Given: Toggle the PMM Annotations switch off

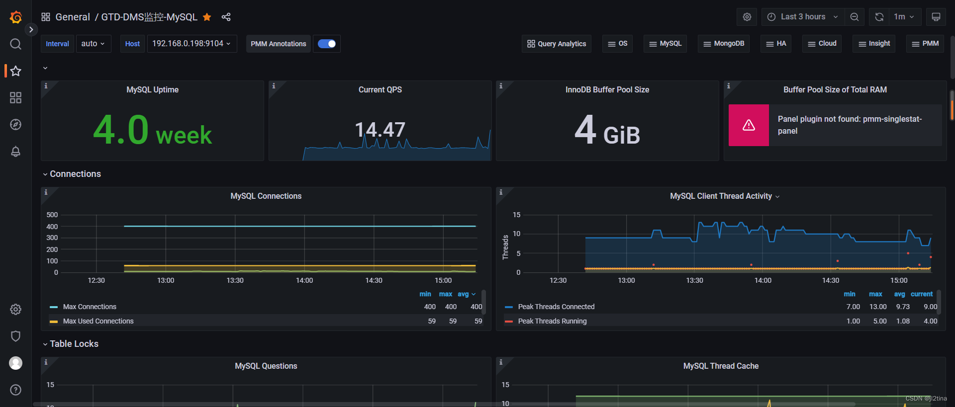Looking at the screenshot, I should pos(327,44).
